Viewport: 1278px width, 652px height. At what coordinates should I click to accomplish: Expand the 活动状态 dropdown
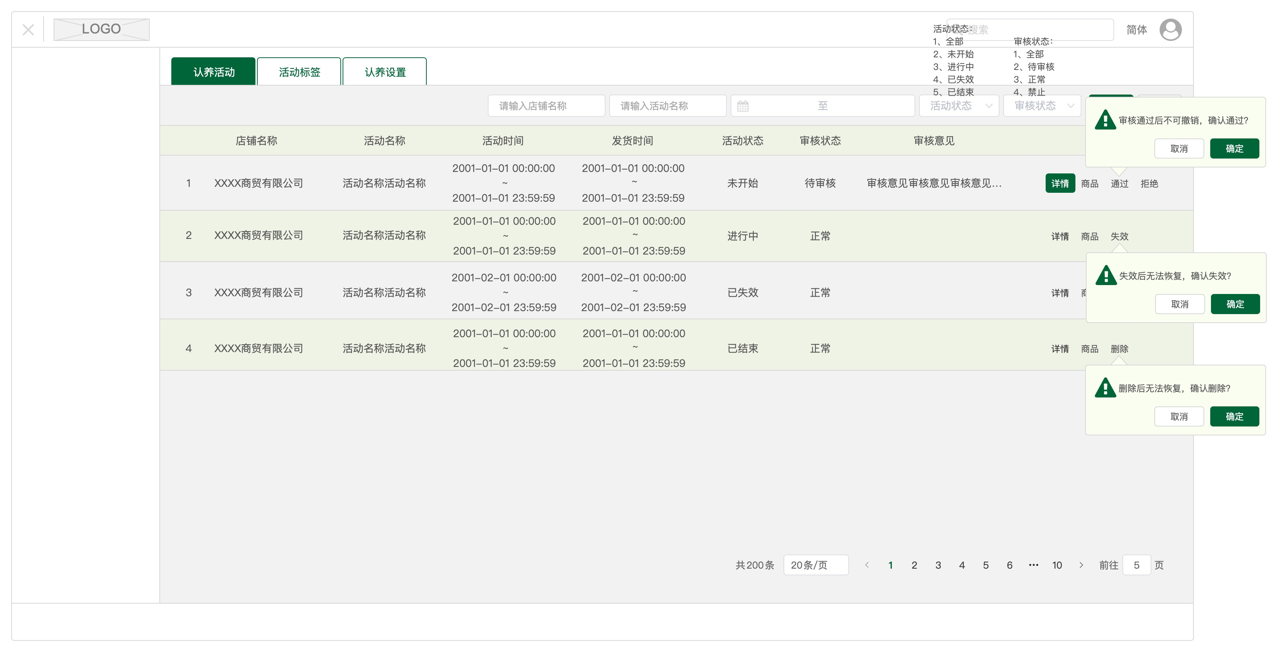pyautogui.click(x=959, y=106)
